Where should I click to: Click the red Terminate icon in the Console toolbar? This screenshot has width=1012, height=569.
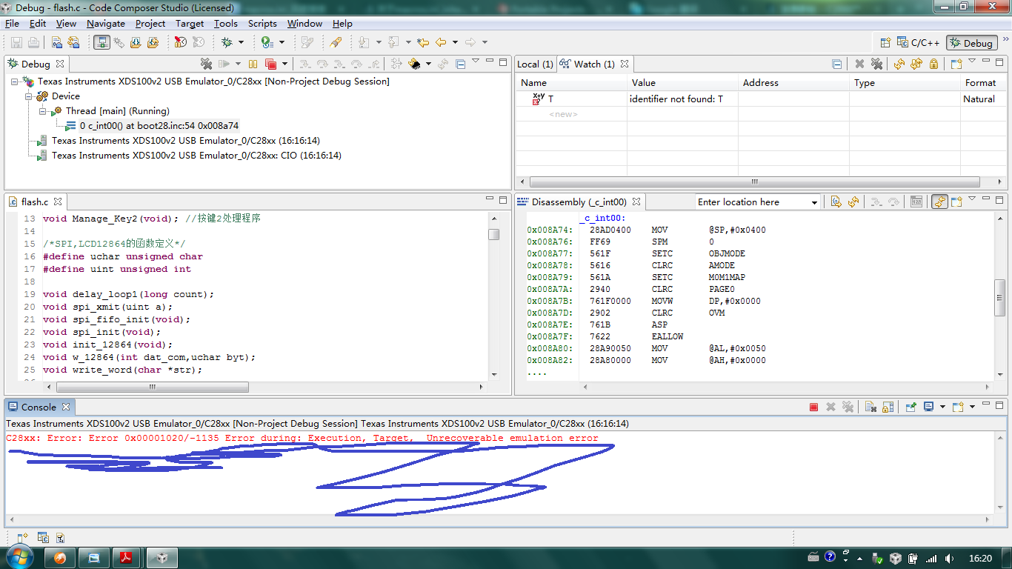point(813,407)
